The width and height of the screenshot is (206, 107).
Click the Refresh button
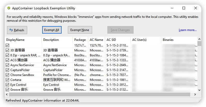(x=17, y=30)
